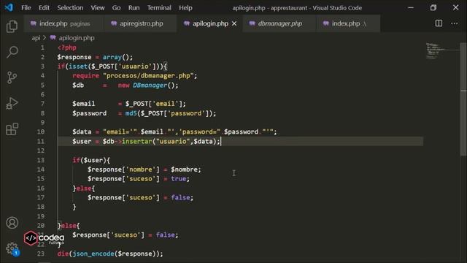
Task: Click the minimap code preview
Action: [x=436, y=50]
